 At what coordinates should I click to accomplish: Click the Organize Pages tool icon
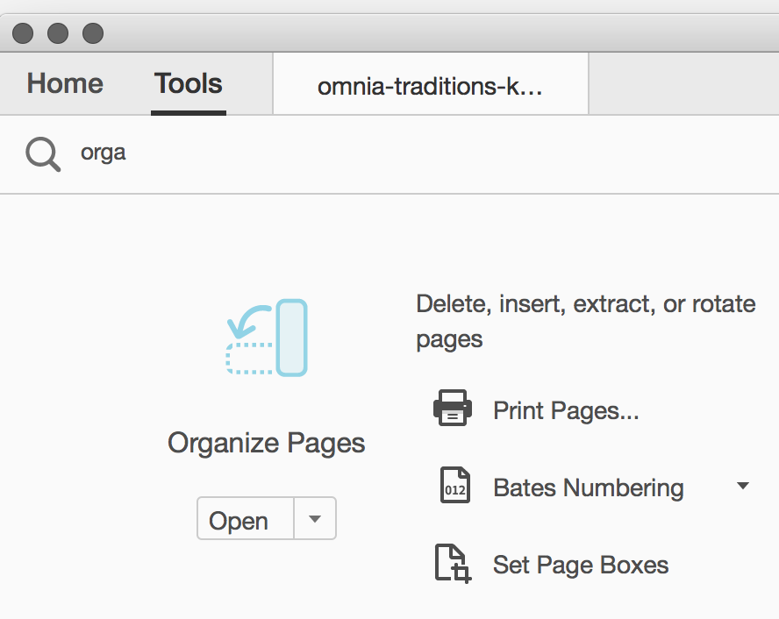(x=267, y=338)
